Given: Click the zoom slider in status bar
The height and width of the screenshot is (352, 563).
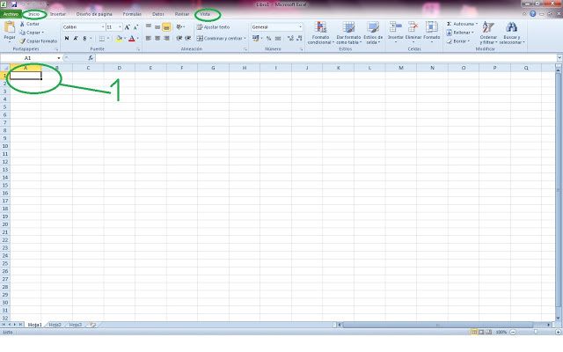Looking at the screenshot, I should pos(529,332).
